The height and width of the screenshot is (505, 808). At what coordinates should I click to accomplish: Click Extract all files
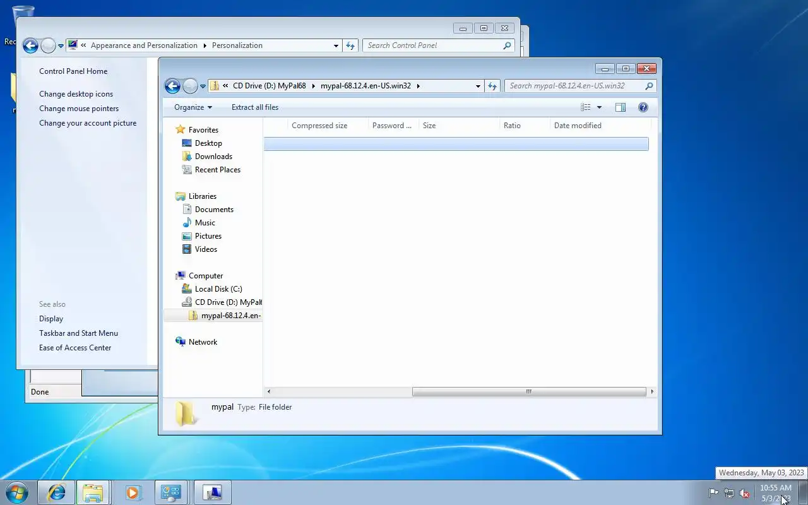pos(255,107)
